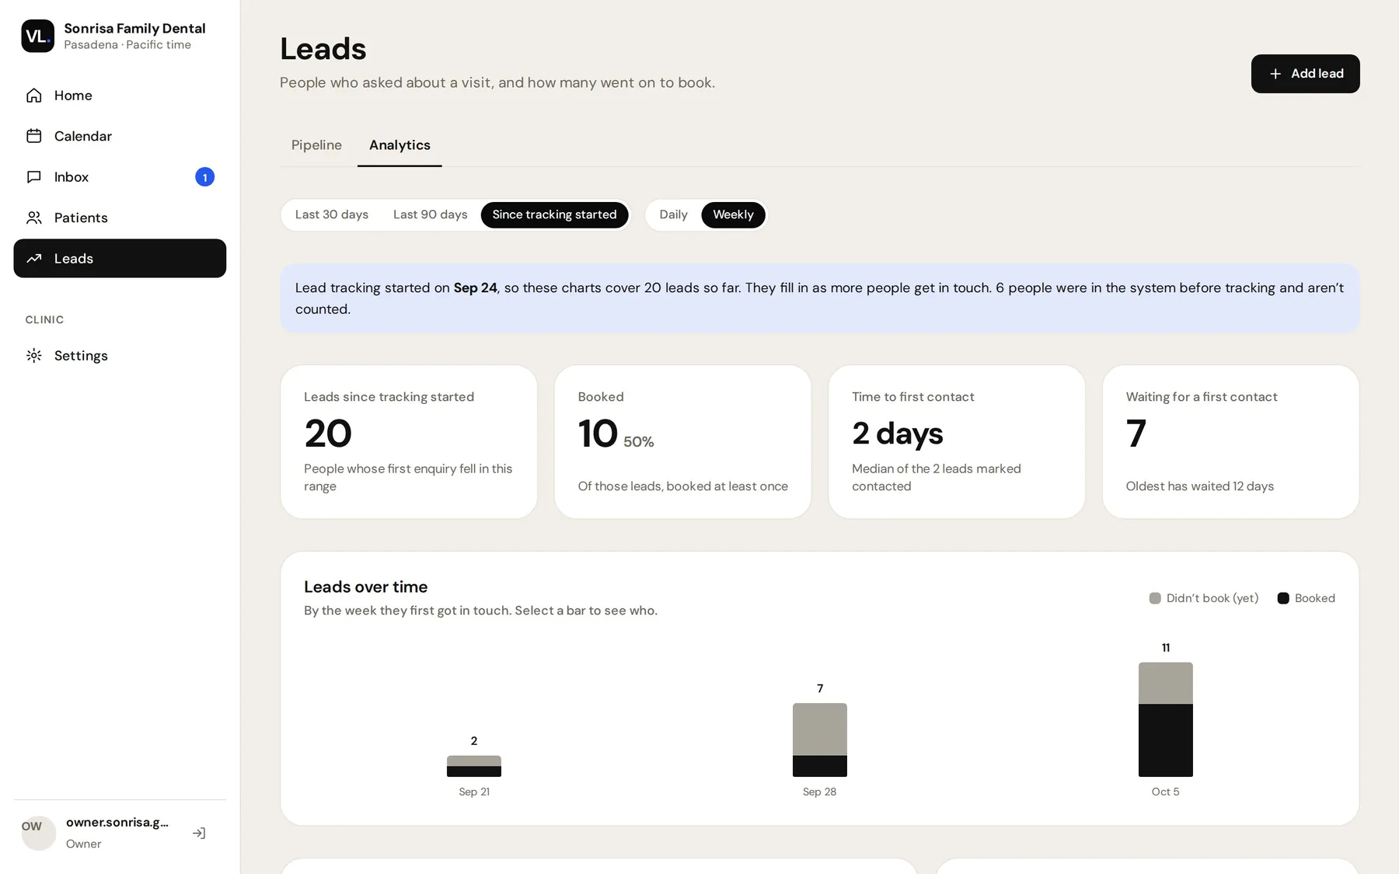
Task: Click the plus icon on Add lead
Action: (x=1275, y=74)
